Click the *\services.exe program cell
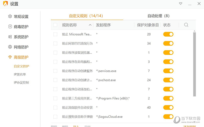 click(106, 71)
